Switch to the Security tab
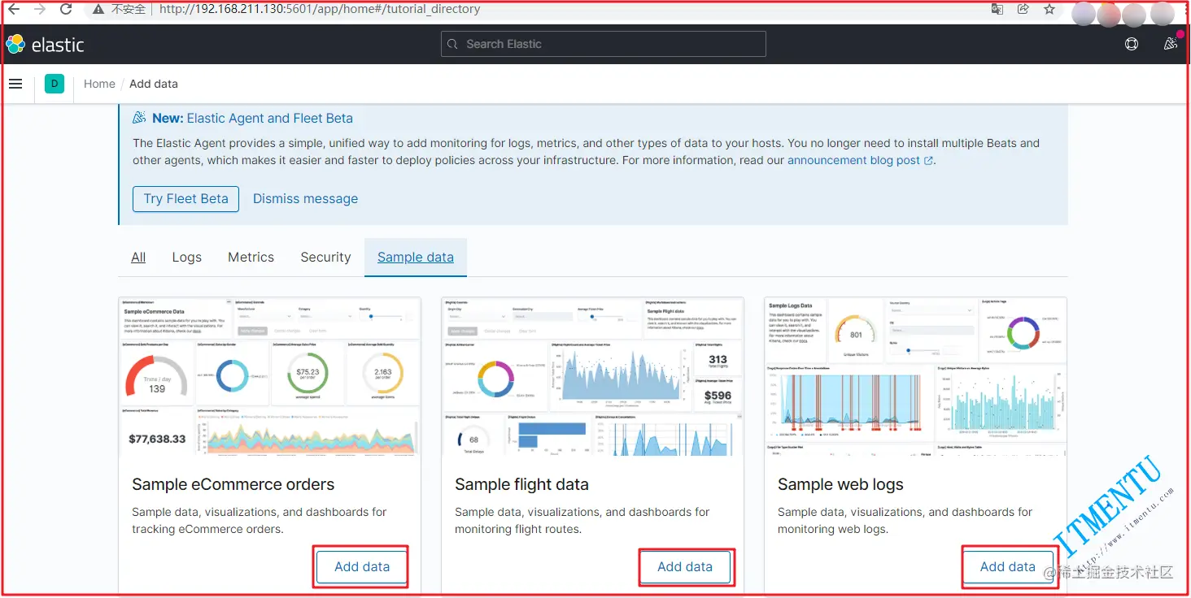 (x=325, y=257)
